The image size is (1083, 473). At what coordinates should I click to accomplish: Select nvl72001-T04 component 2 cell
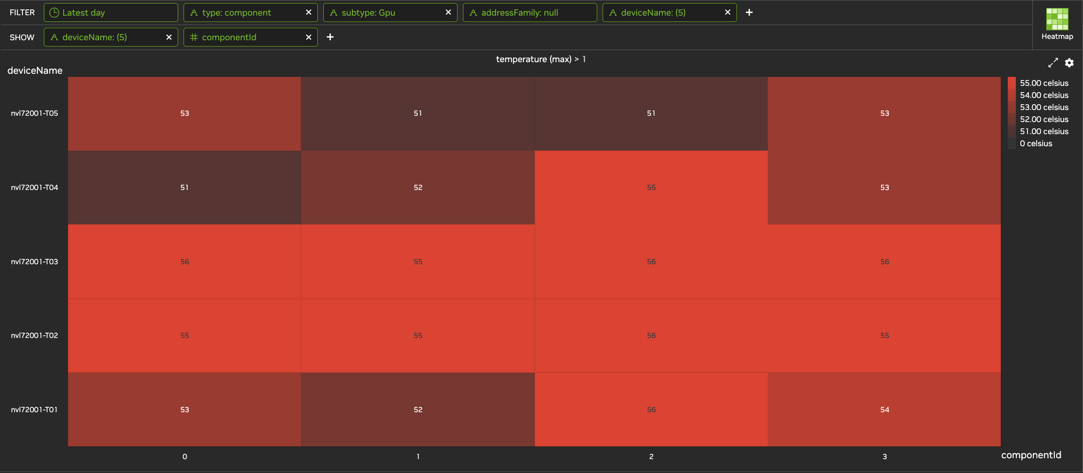(x=651, y=188)
